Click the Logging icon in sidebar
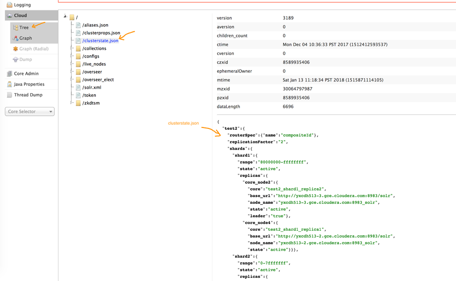This screenshot has height=281, width=456. click(x=10, y=5)
